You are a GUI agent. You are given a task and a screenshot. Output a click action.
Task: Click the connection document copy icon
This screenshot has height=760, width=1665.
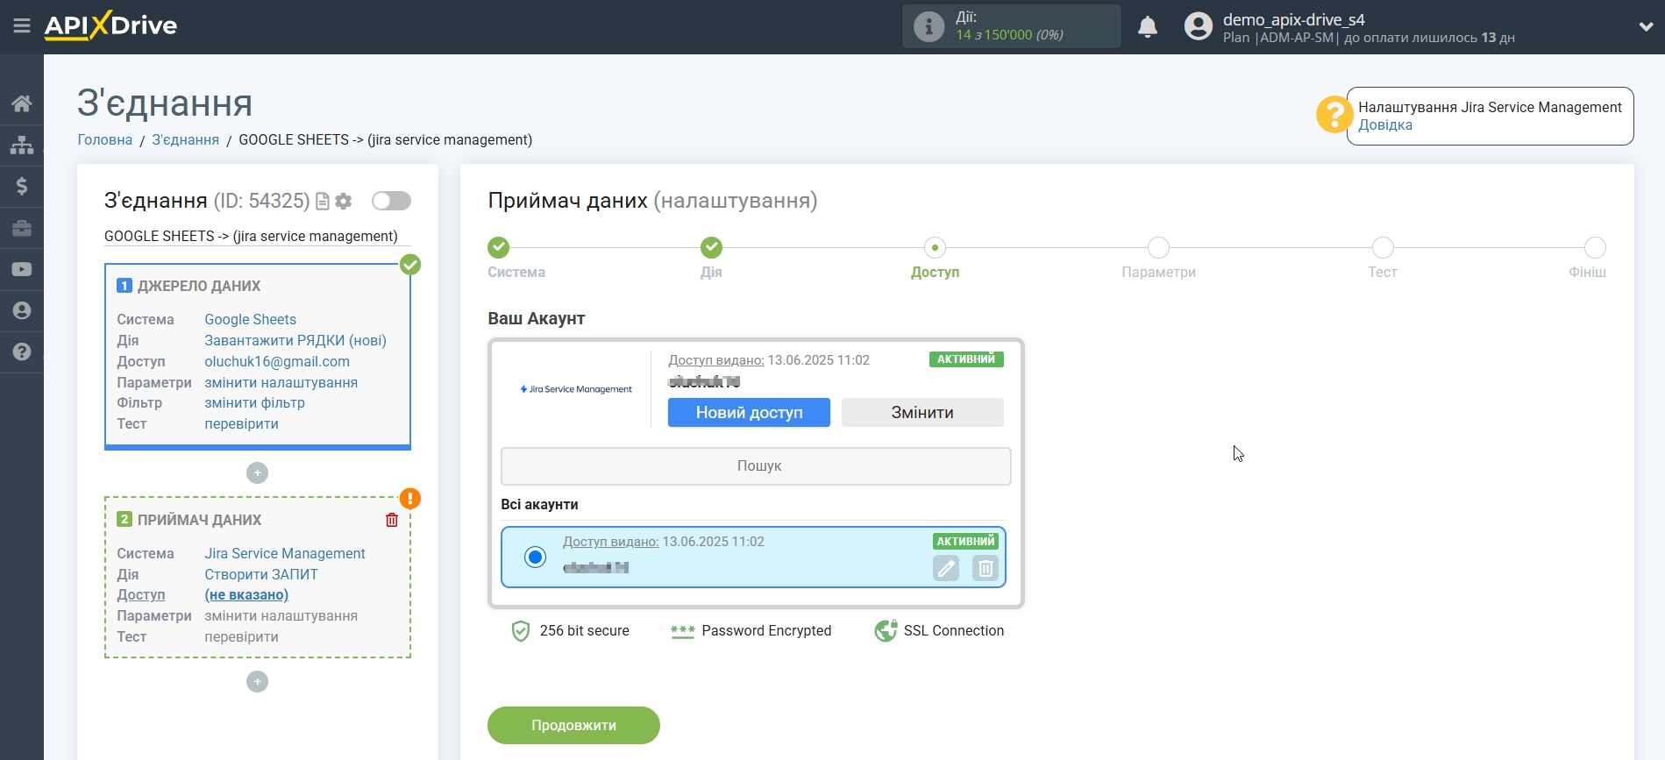(x=323, y=202)
